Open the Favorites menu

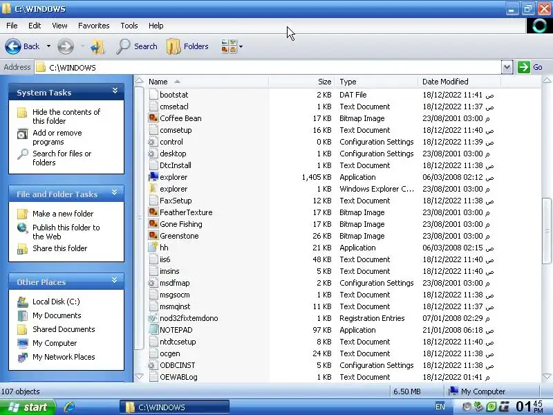pyautogui.click(x=94, y=26)
